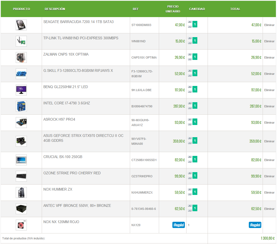Decrease G.Skill Ripjaws X quantity with minus

pos(189,75)
